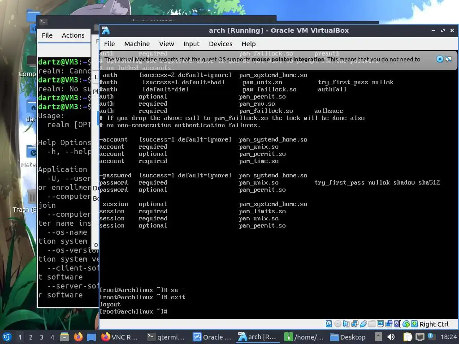The width and height of the screenshot is (459, 344).
Task: Switch to the /home/ archive taskbar entry
Action: click(x=304, y=337)
